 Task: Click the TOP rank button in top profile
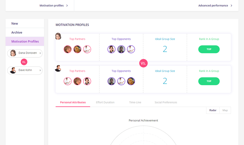pos(209,49)
